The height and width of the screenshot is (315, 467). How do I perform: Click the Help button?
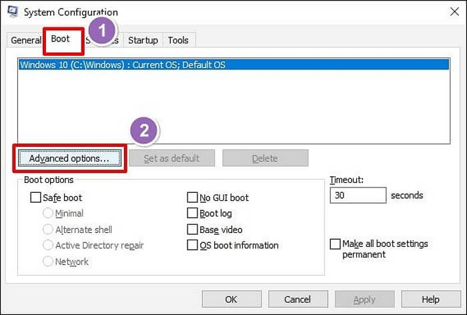tap(430, 300)
